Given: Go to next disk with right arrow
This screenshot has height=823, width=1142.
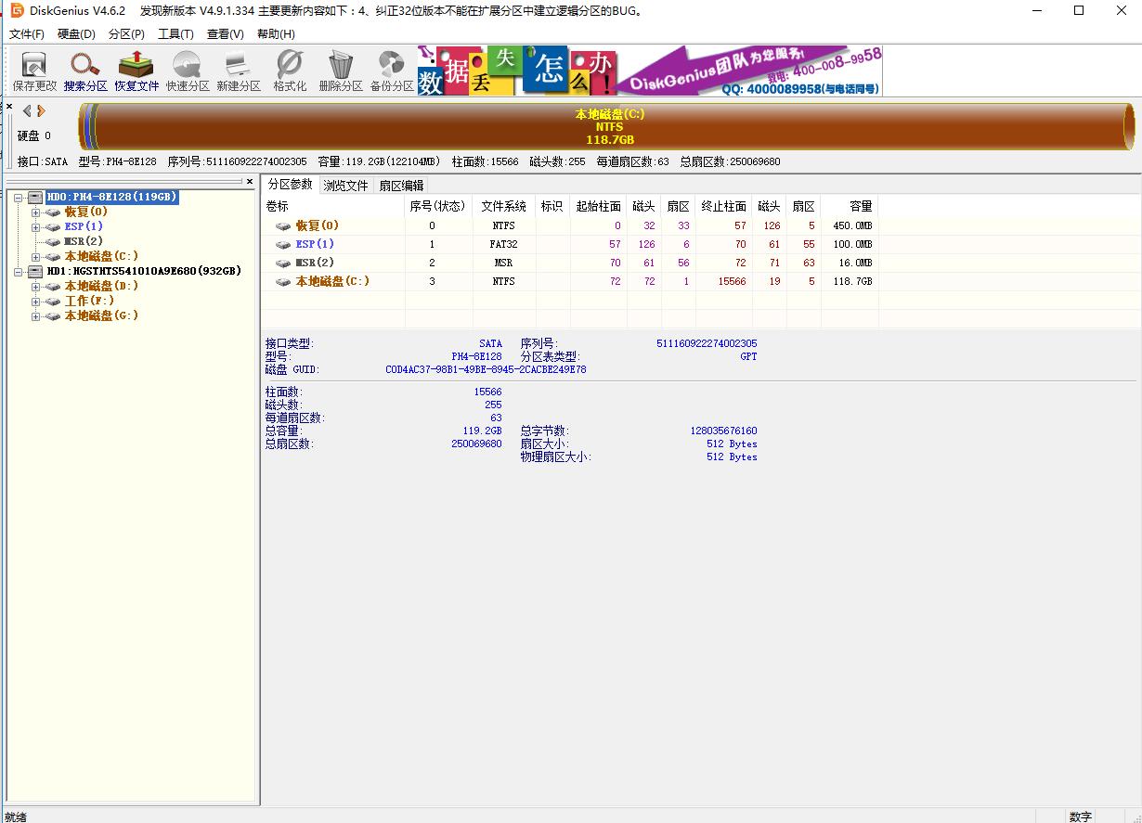Looking at the screenshot, I should [x=41, y=111].
